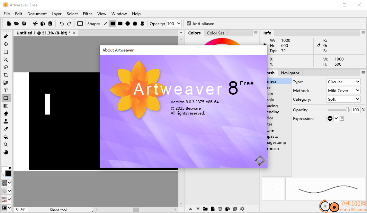Select the Perspective Grid tool
The height and width of the screenshot is (213, 367).
coord(6,83)
